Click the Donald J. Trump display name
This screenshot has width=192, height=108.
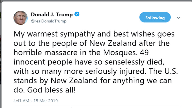click(x=52, y=14)
